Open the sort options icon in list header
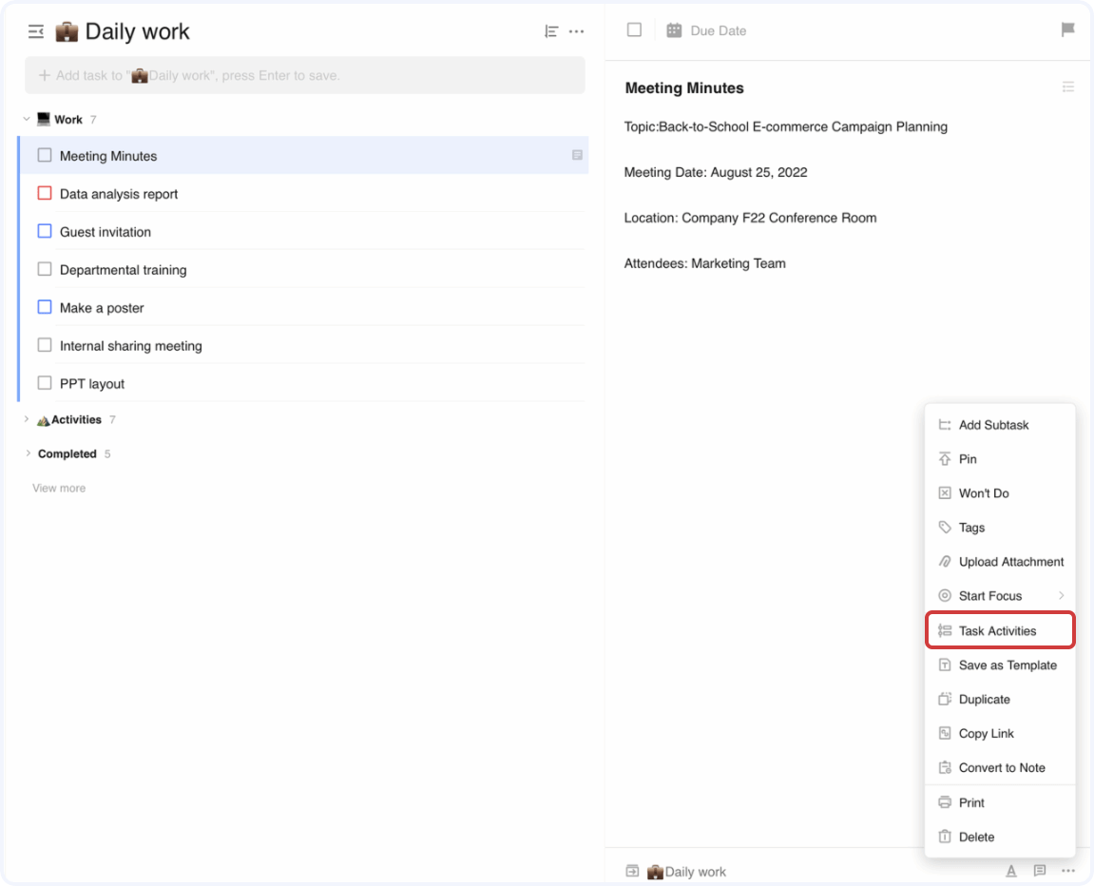Image resolution: width=1094 pixels, height=886 pixels. pos(551,31)
